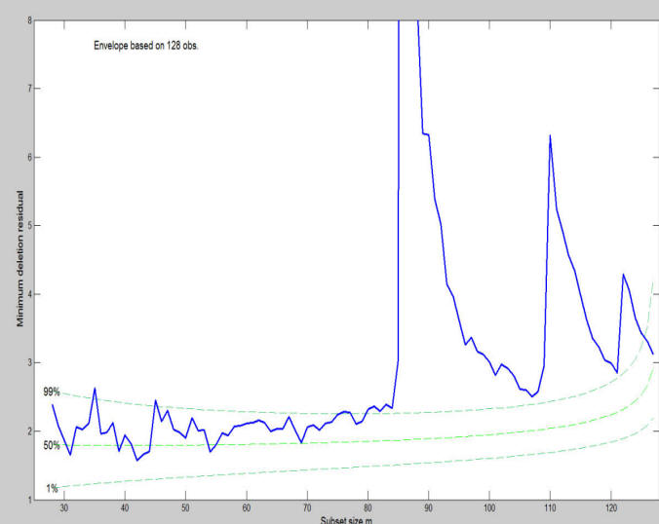Screen dimensions: 659x524
Task: Click the blue curve peak near subset size 110
Action: pos(550,136)
